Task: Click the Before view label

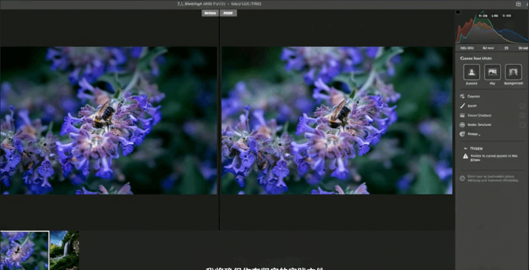Action: tap(210, 13)
